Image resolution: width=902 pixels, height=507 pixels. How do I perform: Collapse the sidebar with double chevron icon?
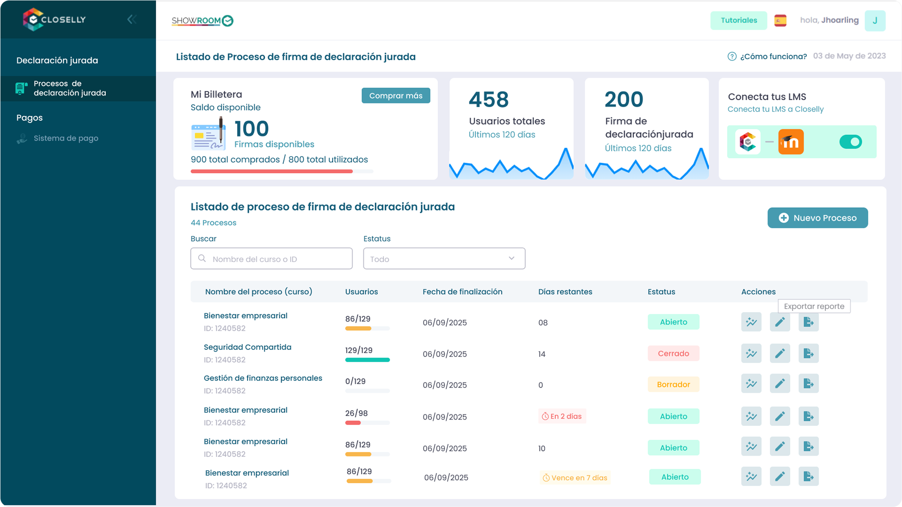pos(132,19)
